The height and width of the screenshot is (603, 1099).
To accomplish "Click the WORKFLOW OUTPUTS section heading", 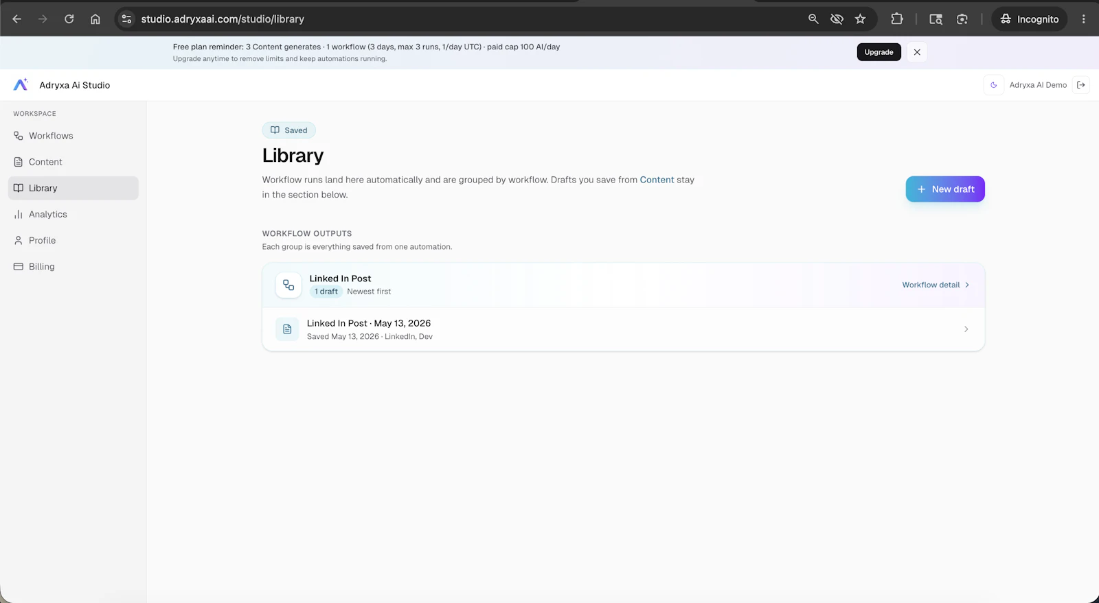I will tap(307, 233).
